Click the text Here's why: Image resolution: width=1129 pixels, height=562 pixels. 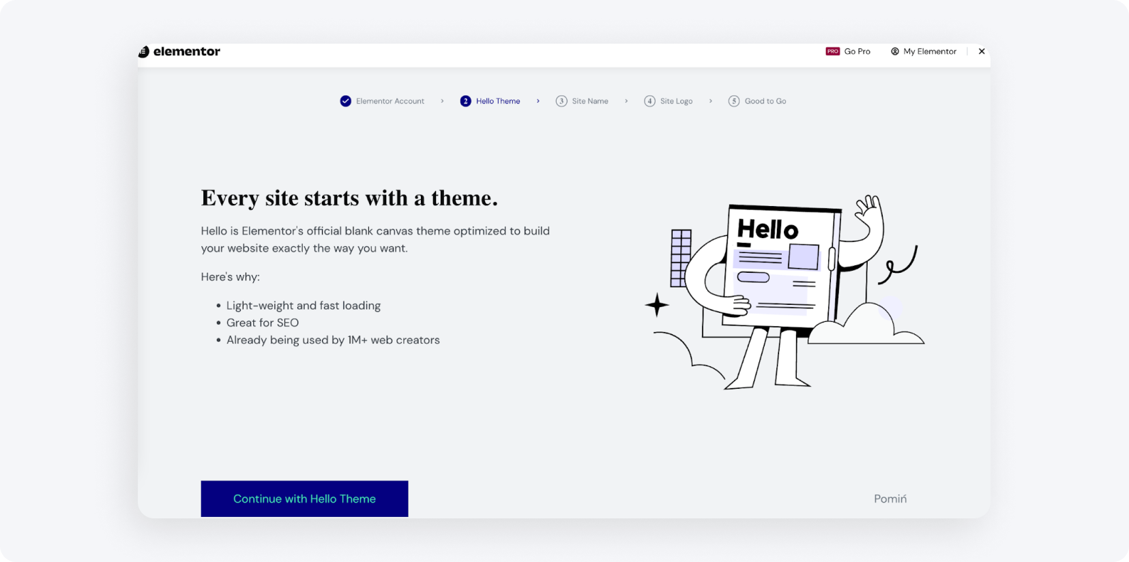230,277
